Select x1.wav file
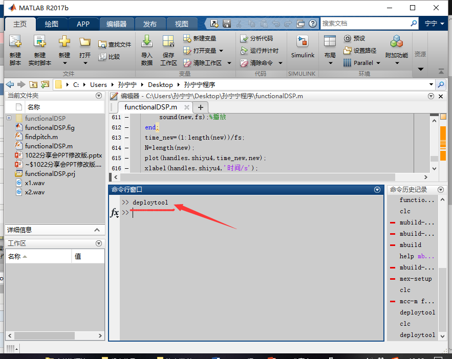452x359 pixels. [x=35, y=183]
